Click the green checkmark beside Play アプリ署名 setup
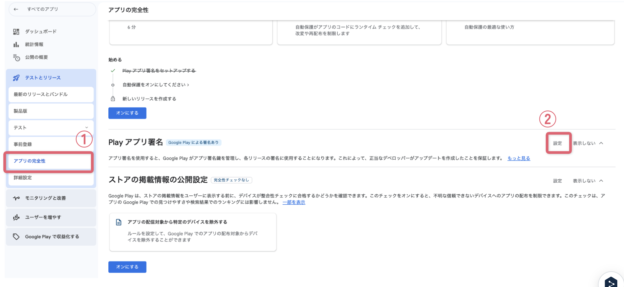This screenshot has height=287, width=624. (x=113, y=71)
